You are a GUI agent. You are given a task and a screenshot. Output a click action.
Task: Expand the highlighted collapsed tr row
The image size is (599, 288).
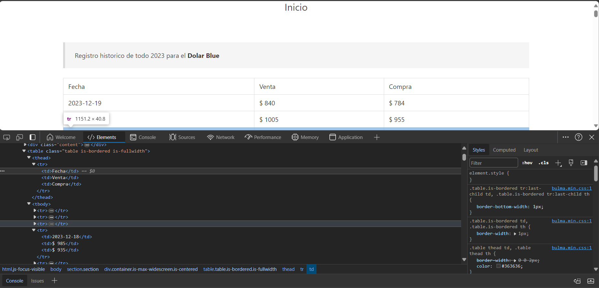35,224
